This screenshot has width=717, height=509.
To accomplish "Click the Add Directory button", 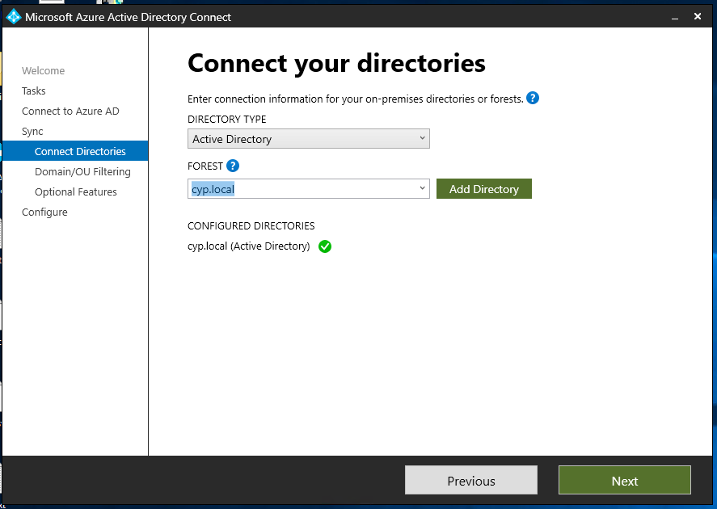I will click(483, 189).
